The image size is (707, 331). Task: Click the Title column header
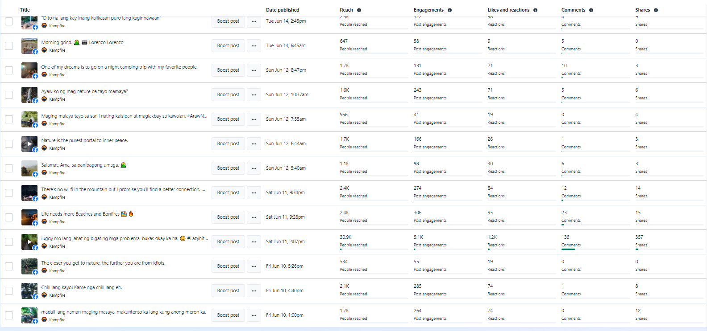(x=25, y=10)
